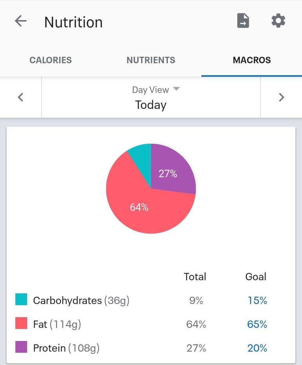The width and height of the screenshot is (302, 365).
Task: Edit the 20% protein goal
Action: point(257,348)
